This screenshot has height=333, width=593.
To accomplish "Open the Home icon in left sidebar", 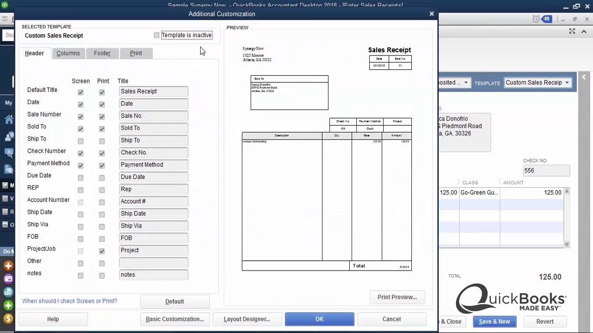I will [x=8, y=120].
